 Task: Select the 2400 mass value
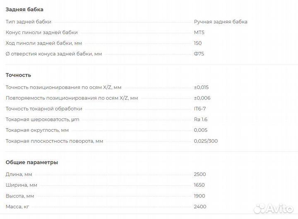point(200,207)
